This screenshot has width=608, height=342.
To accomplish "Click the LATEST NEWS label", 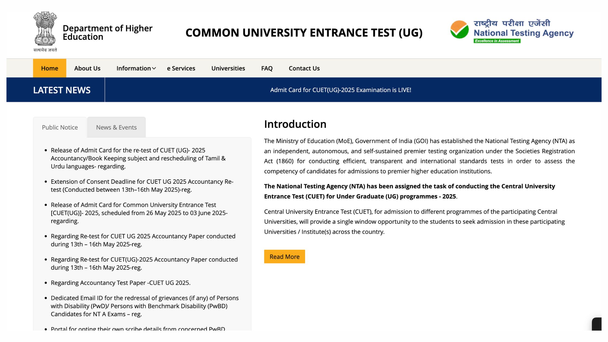I will (62, 90).
